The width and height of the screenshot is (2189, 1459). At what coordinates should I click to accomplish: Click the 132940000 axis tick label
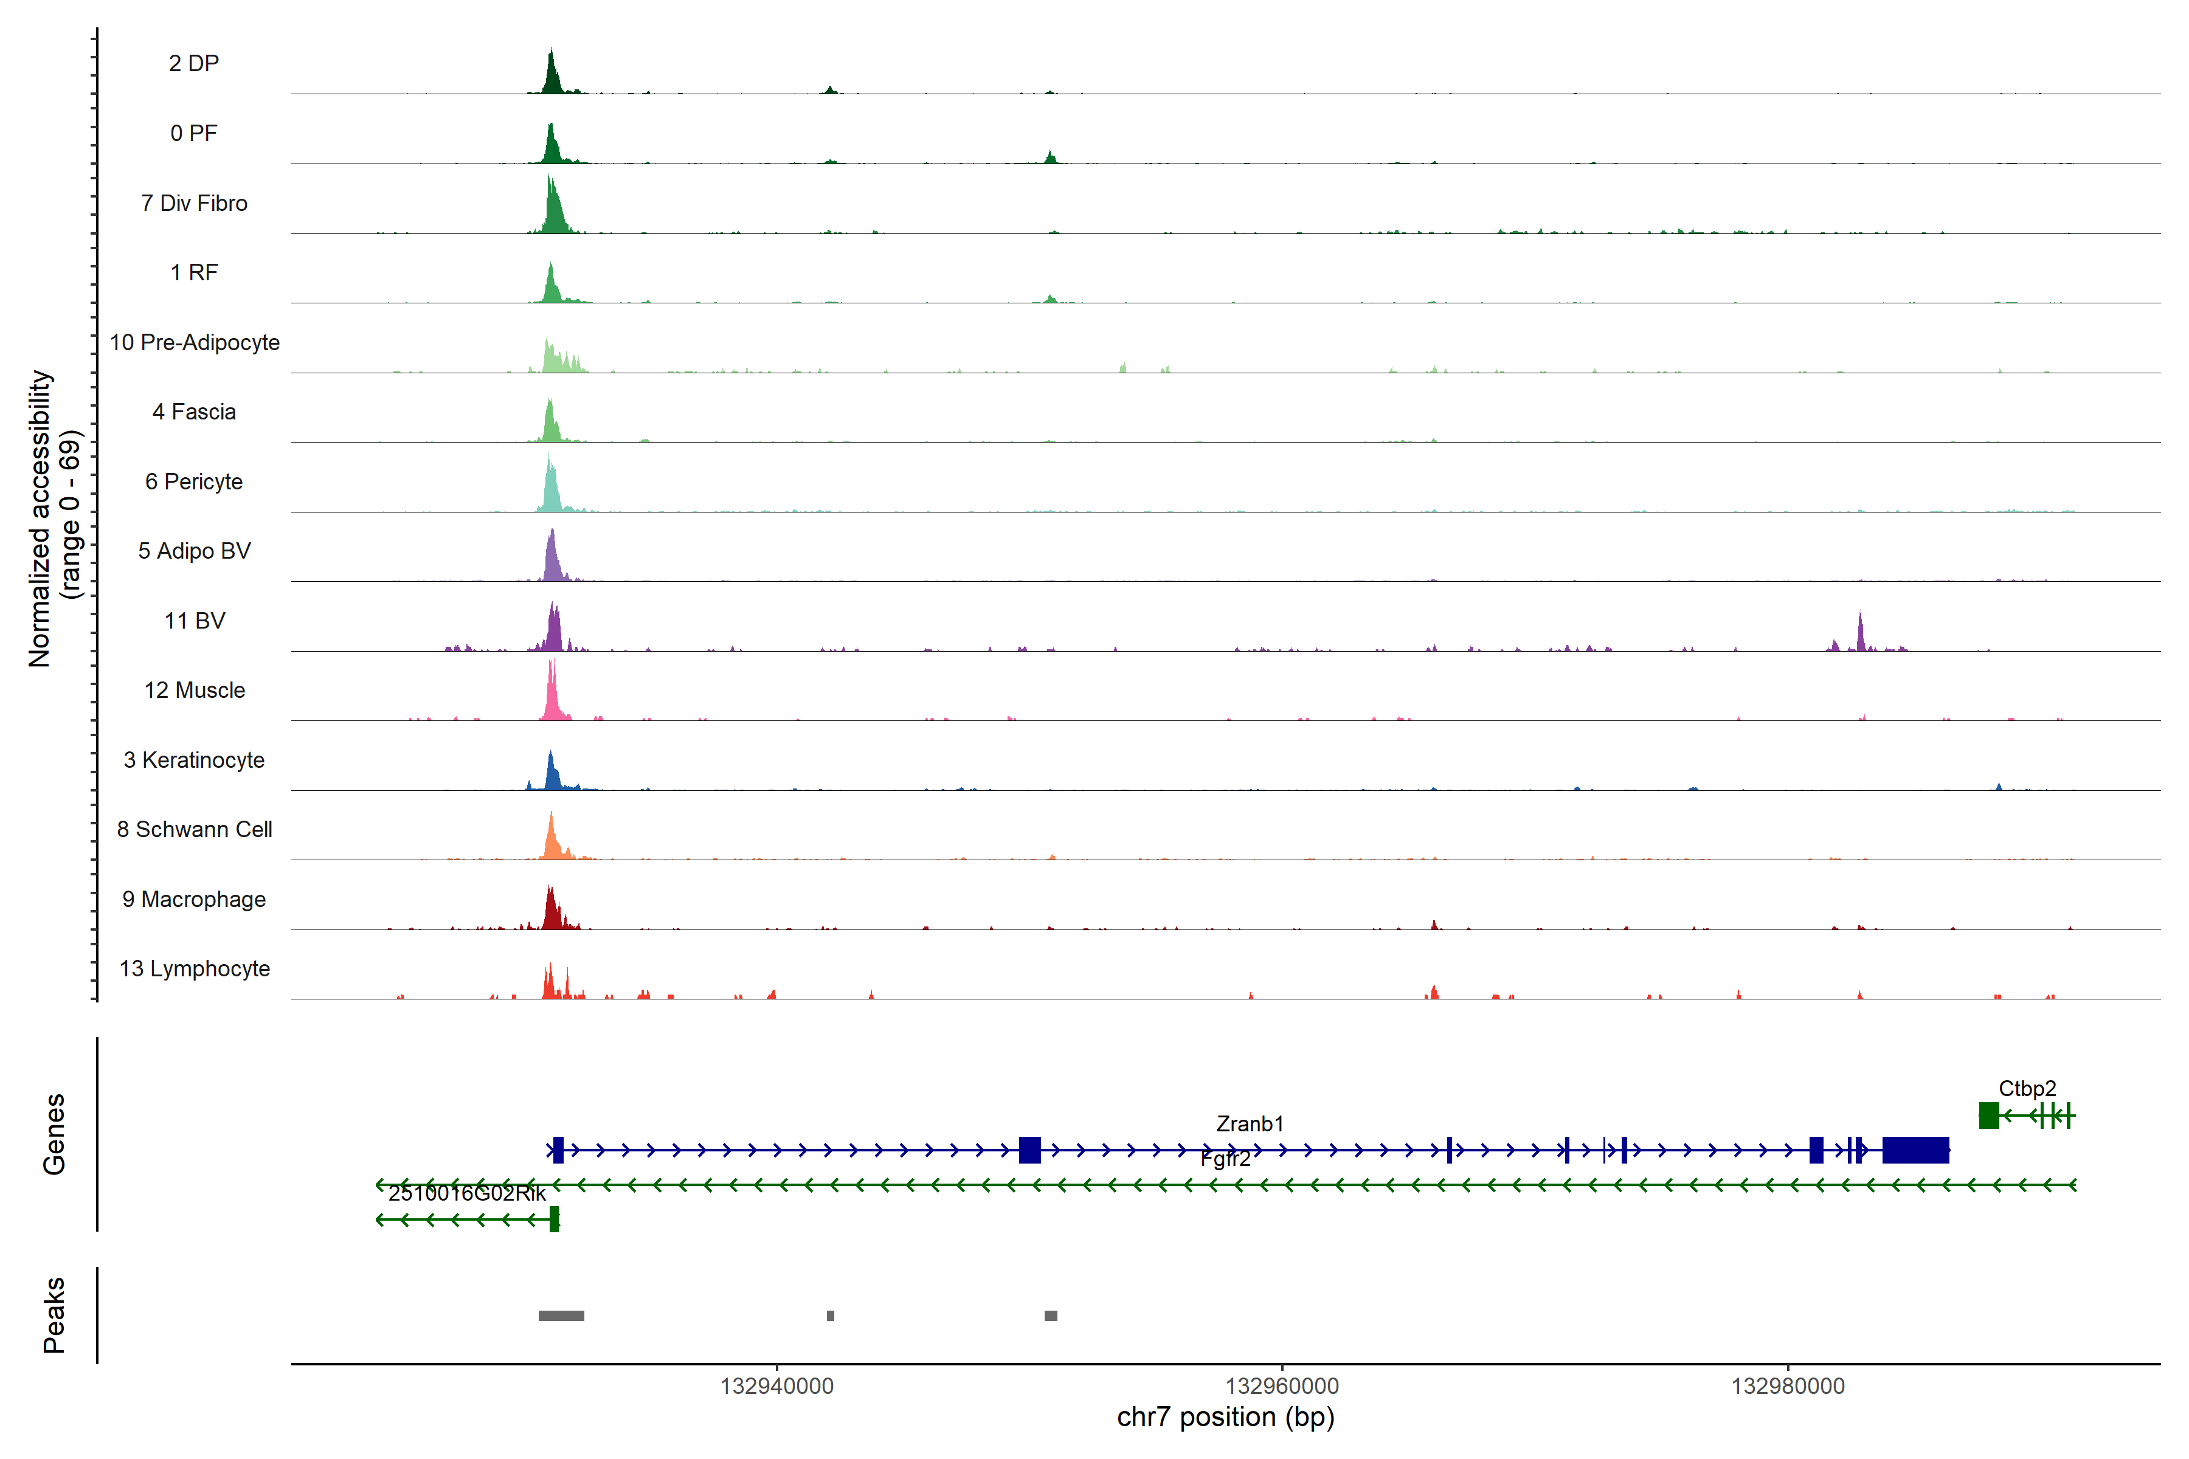pos(776,1387)
